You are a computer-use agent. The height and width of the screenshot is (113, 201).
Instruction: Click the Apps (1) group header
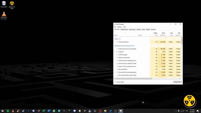117,39
